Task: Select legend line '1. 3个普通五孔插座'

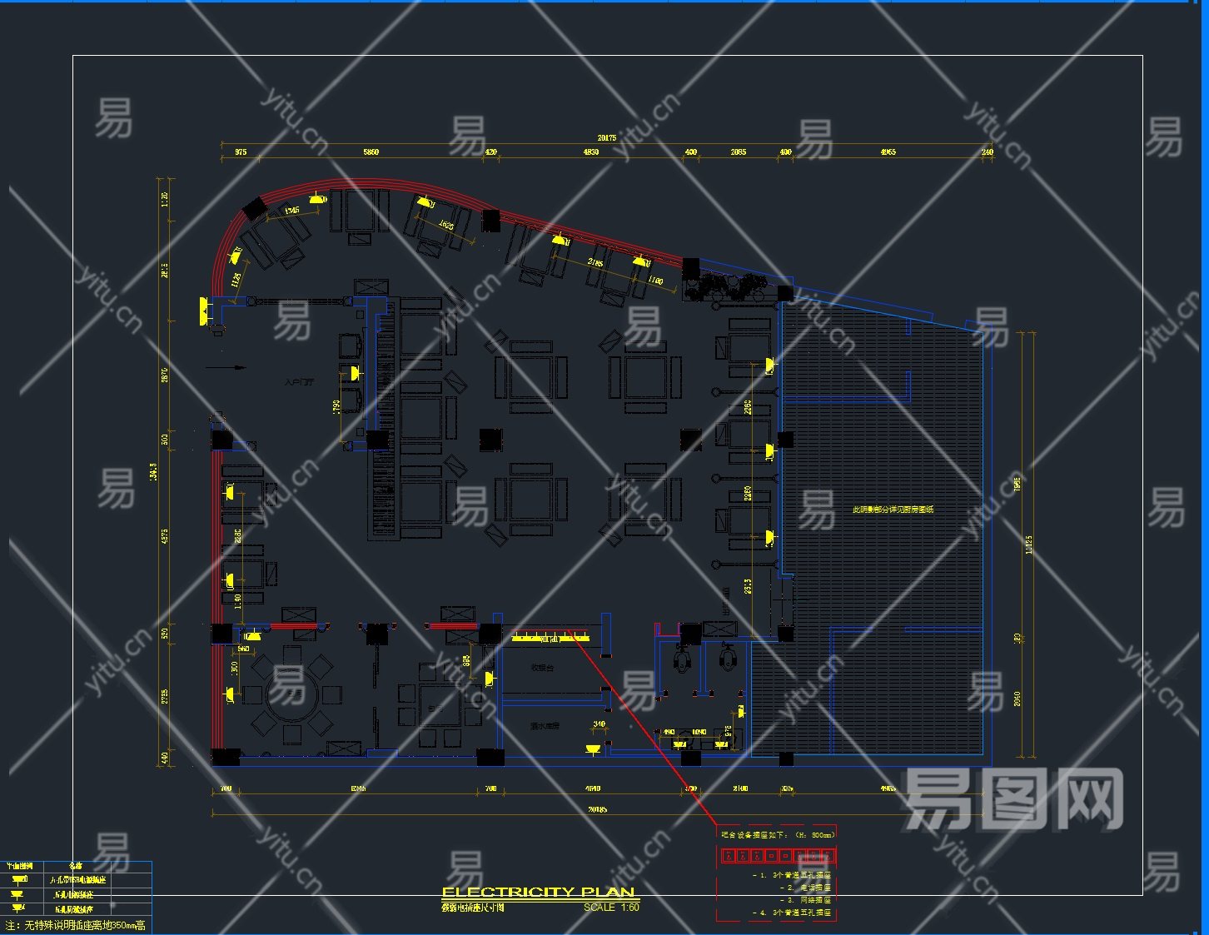Action: (x=792, y=876)
